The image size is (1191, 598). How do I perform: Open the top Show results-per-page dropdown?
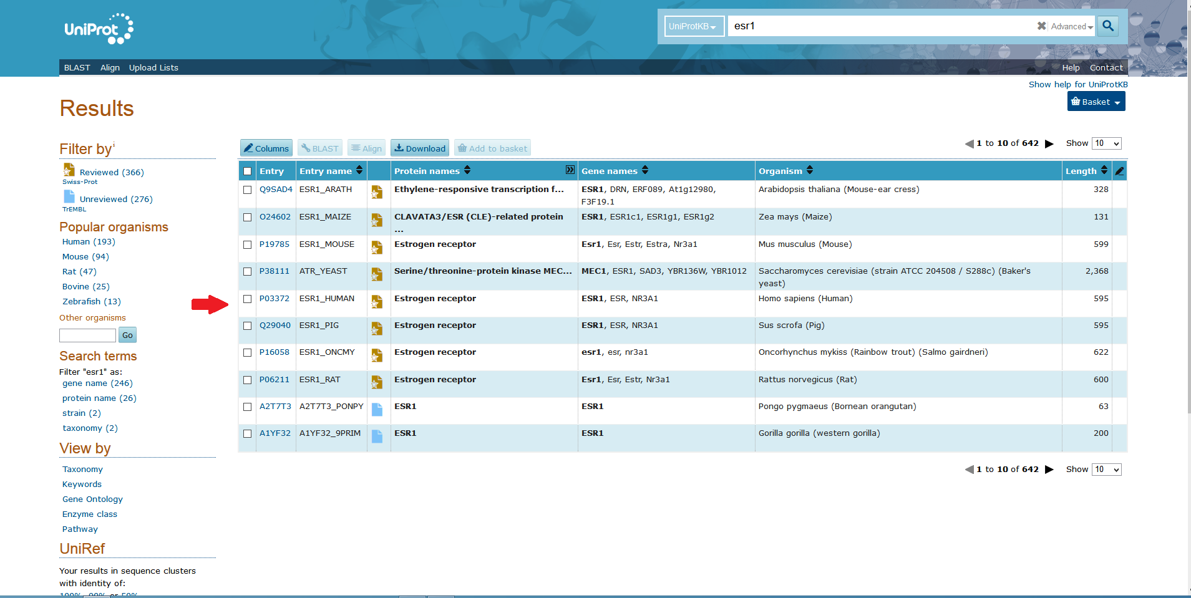(1107, 143)
